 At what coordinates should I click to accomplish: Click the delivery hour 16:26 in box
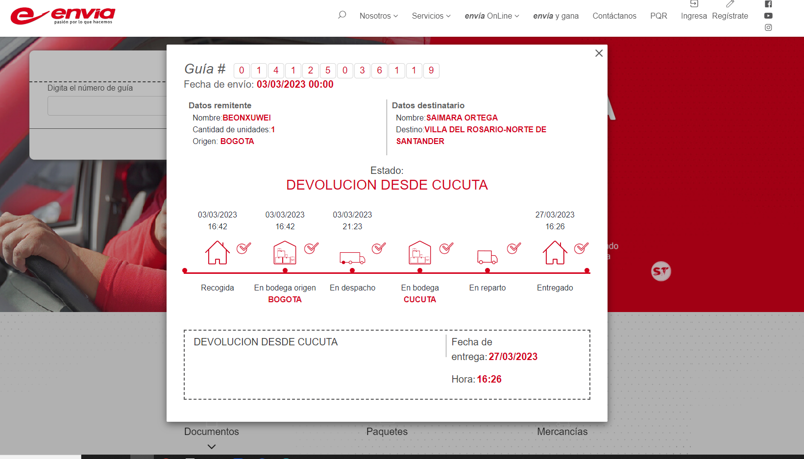click(489, 379)
